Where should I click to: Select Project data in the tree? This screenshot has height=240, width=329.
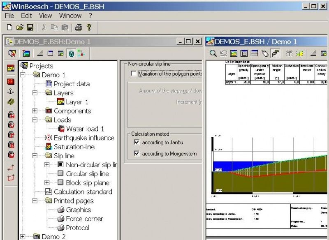[x=72, y=84]
